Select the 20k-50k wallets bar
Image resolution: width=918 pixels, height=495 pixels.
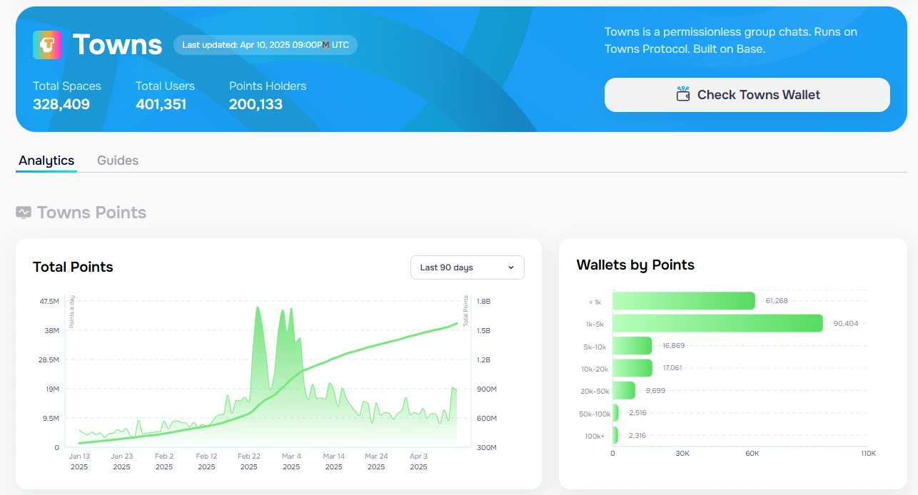[x=623, y=390]
